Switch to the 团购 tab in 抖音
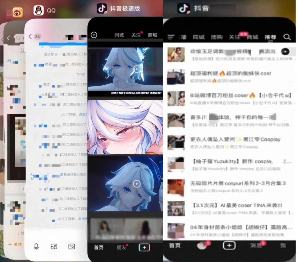Screen dimensions: 298x262 pyautogui.click(x=216, y=37)
